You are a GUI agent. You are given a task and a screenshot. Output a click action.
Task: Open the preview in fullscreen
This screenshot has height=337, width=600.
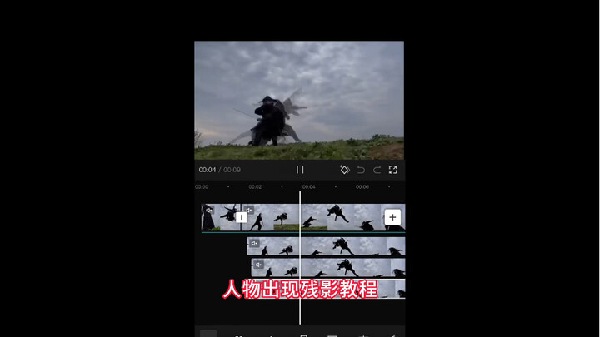tap(393, 170)
